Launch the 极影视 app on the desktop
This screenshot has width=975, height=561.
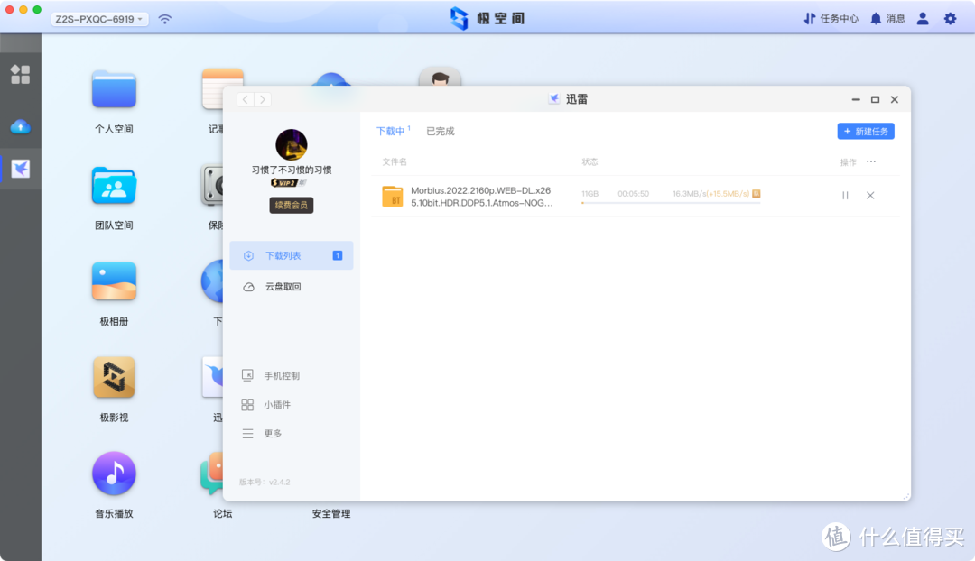coord(113,377)
